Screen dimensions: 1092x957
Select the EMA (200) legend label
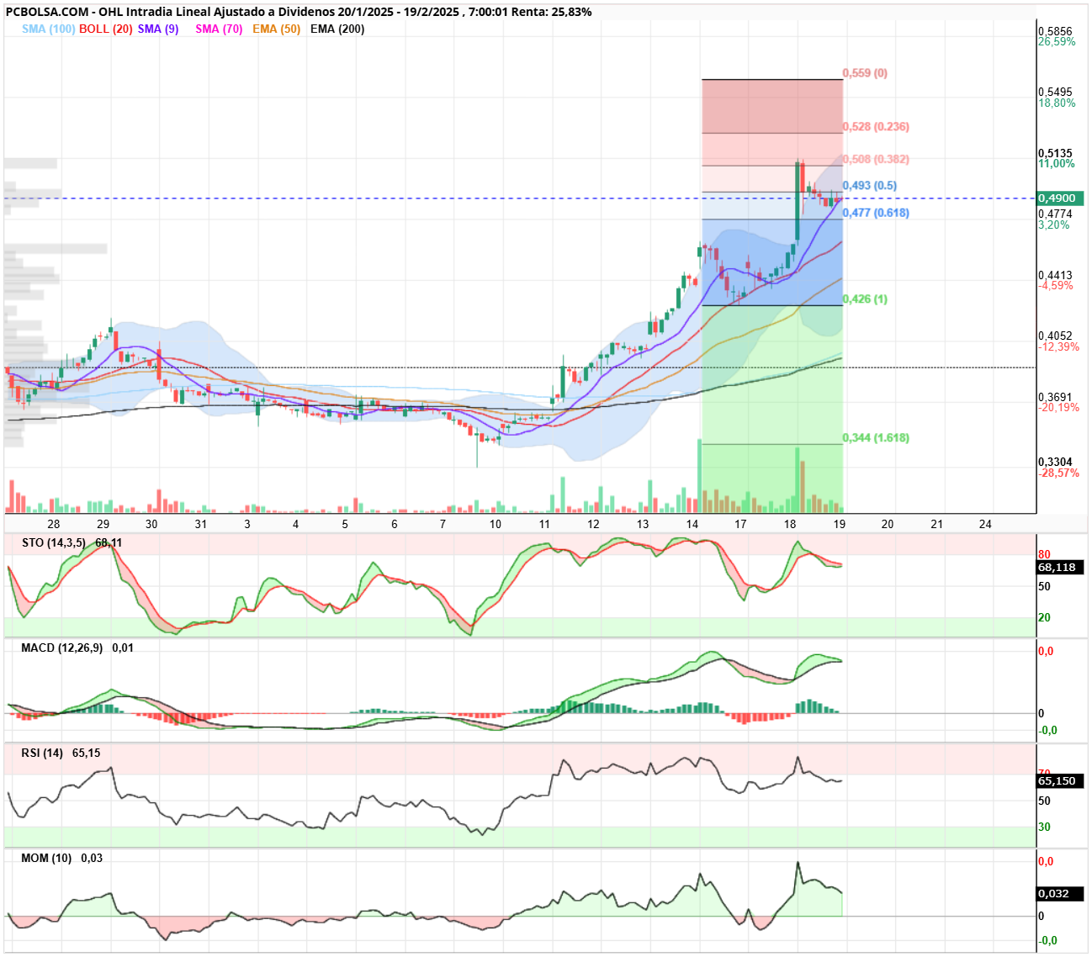(x=337, y=29)
